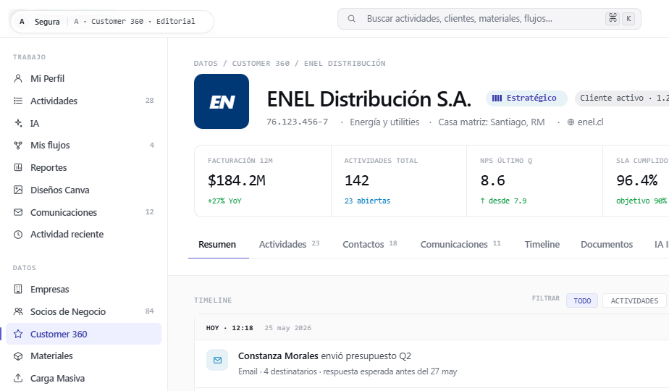
Task: Click the CUSTOMER 360 breadcrumb
Action: point(261,63)
